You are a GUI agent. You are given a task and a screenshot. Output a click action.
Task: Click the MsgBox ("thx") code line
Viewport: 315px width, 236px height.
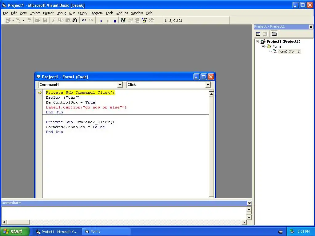point(63,97)
